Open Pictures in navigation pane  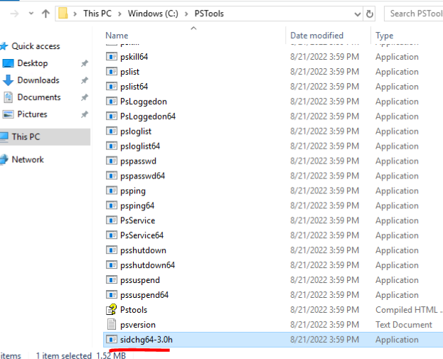[32, 114]
